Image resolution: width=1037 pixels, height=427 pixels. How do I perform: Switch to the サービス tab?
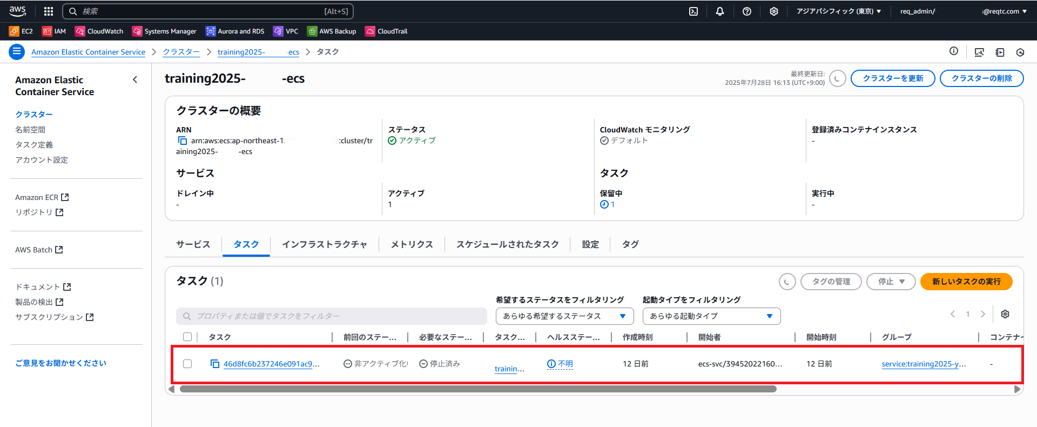(193, 244)
